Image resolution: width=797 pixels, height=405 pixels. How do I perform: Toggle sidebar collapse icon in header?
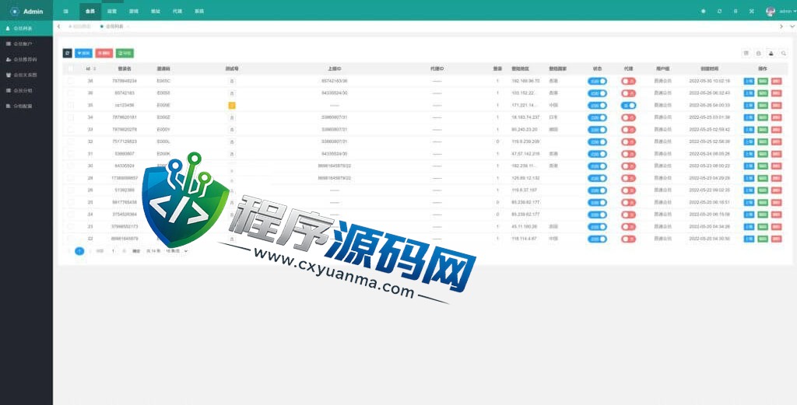tap(65, 11)
